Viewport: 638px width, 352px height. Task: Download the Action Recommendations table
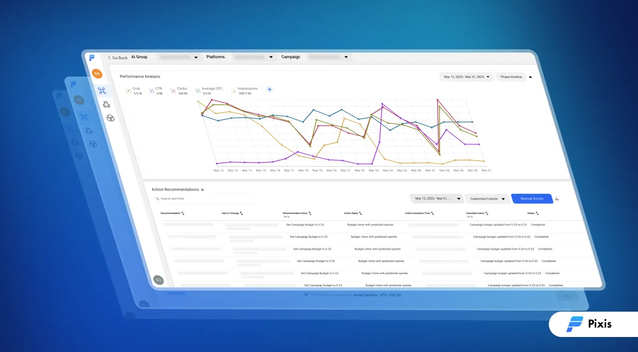[x=556, y=199]
